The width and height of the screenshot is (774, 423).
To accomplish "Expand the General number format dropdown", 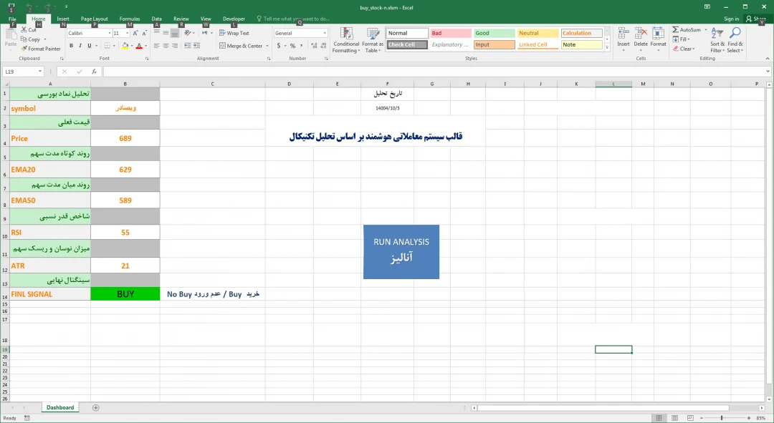I will point(325,33).
